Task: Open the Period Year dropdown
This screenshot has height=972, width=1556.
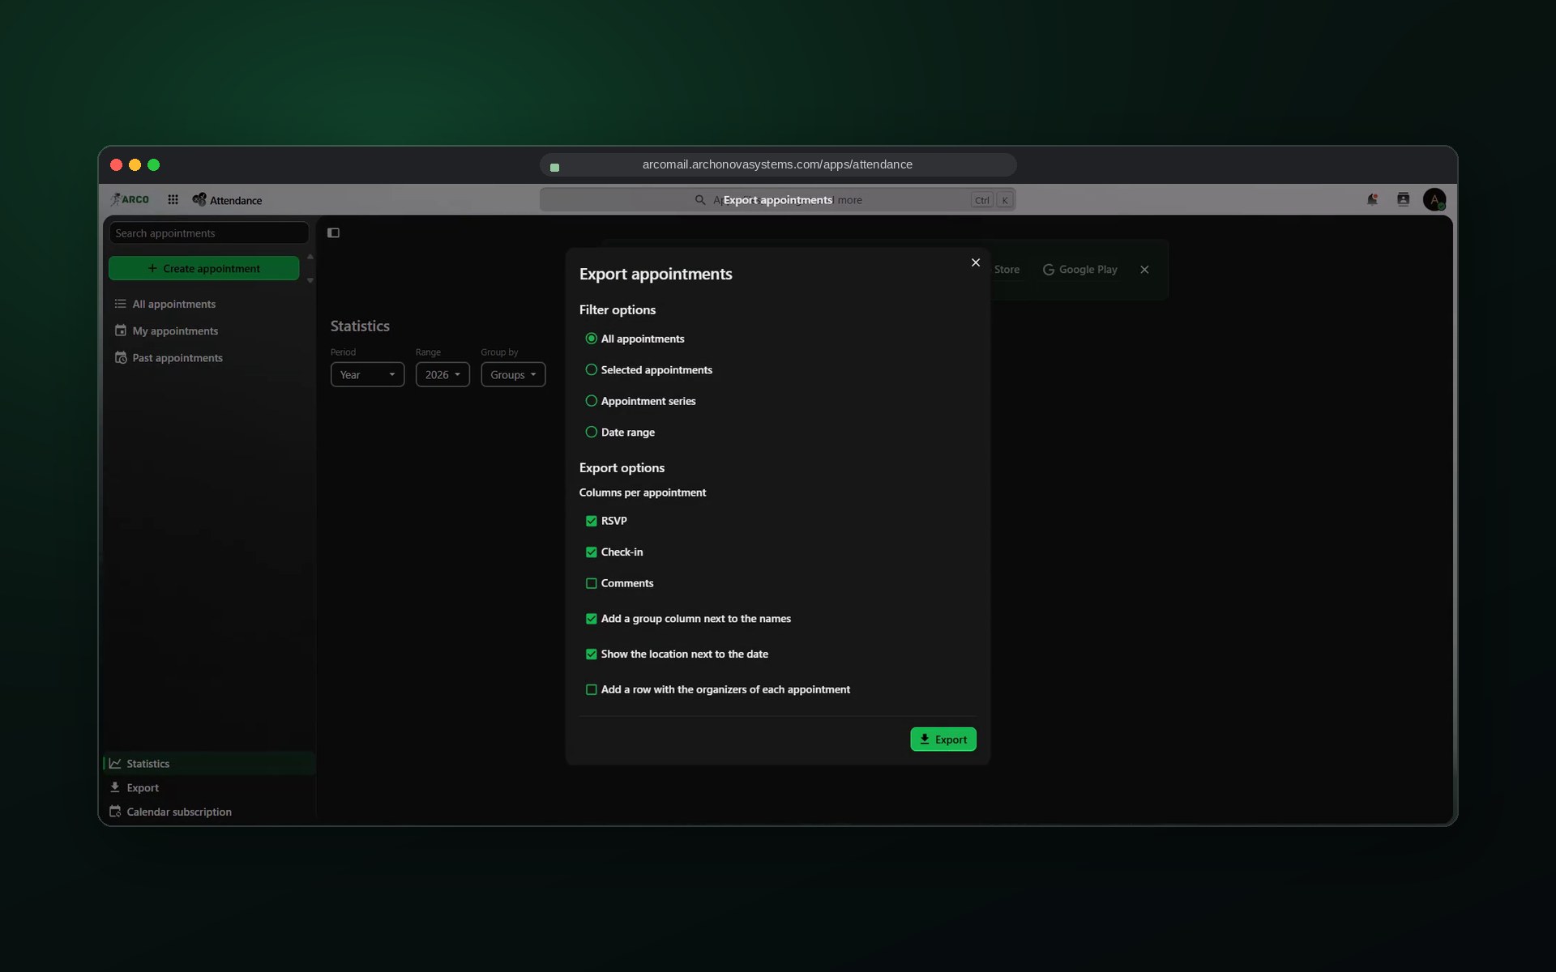Action: click(x=367, y=374)
